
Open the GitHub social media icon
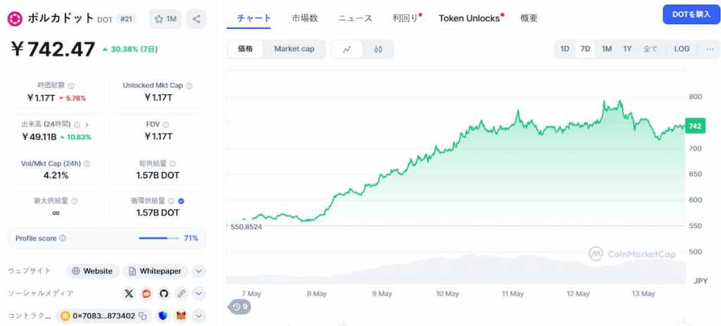163,294
